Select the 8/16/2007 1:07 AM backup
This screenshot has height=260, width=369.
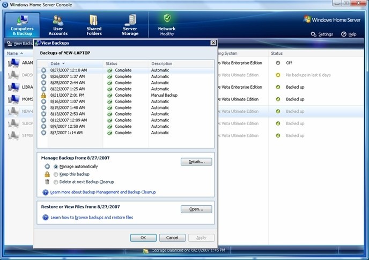[126, 102]
